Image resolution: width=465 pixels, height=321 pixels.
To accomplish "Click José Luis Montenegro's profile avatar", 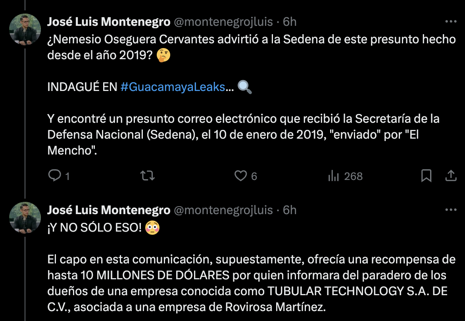I will click(25, 29).
